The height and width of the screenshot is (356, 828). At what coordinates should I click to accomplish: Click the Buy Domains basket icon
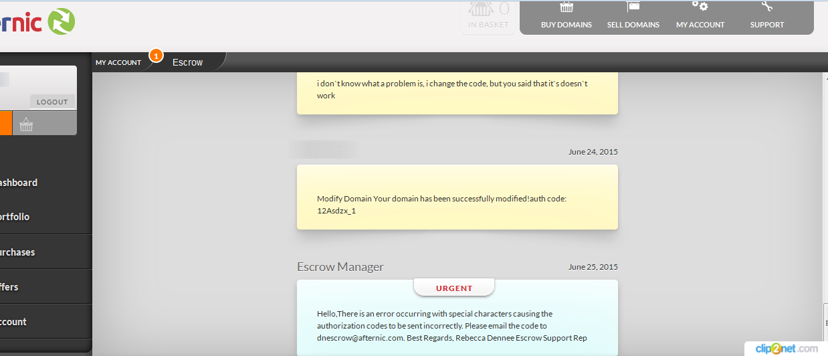566,8
